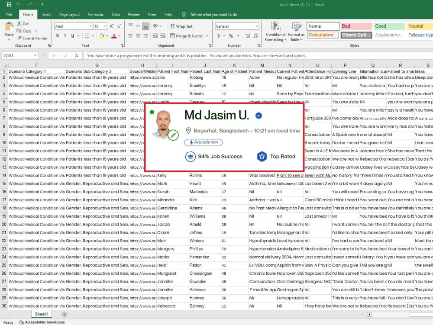Image resolution: width=433 pixels, height=325 pixels.
Task: Click Merge & Center button
Action: [x=187, y=35]
